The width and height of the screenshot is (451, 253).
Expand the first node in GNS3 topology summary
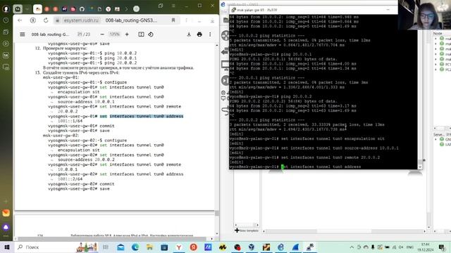[435, 39]
